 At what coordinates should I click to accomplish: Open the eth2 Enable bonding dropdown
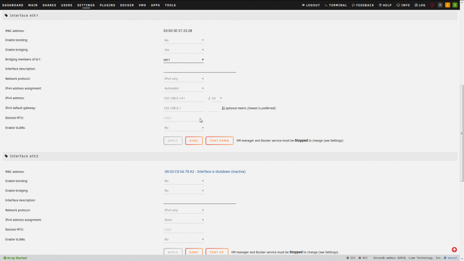(x=183, y=181)
